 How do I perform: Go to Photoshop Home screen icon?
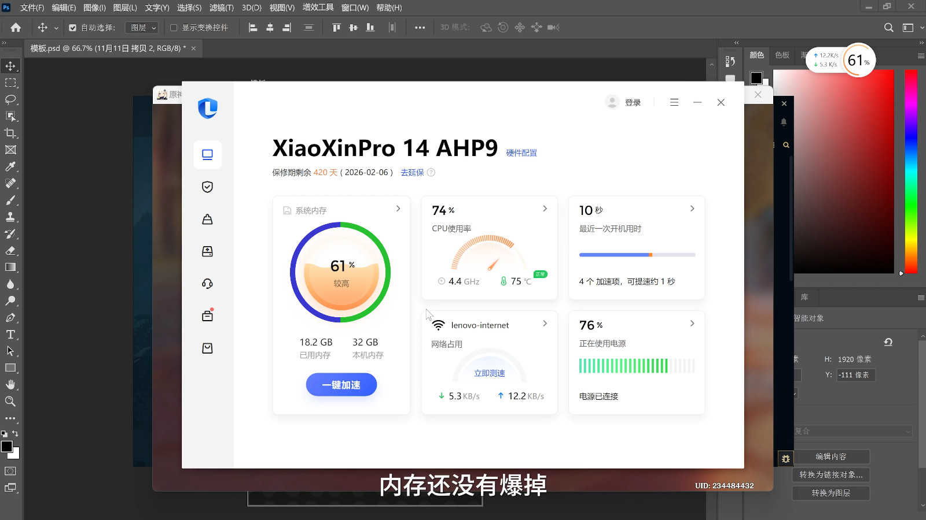coord(16,27)
